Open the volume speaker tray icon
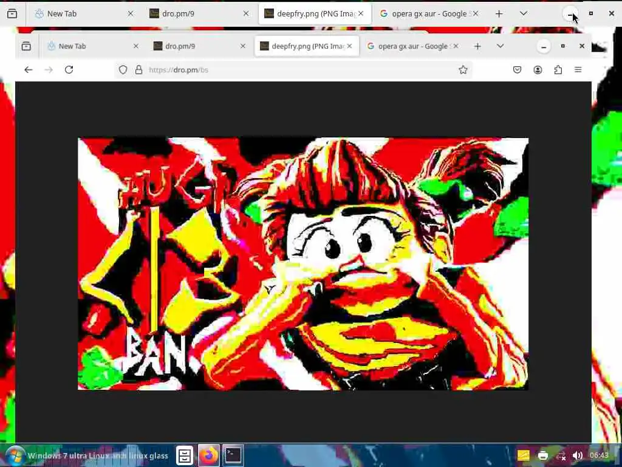The width and height of the screenshot is (622, 467). [x=578, y=455]
